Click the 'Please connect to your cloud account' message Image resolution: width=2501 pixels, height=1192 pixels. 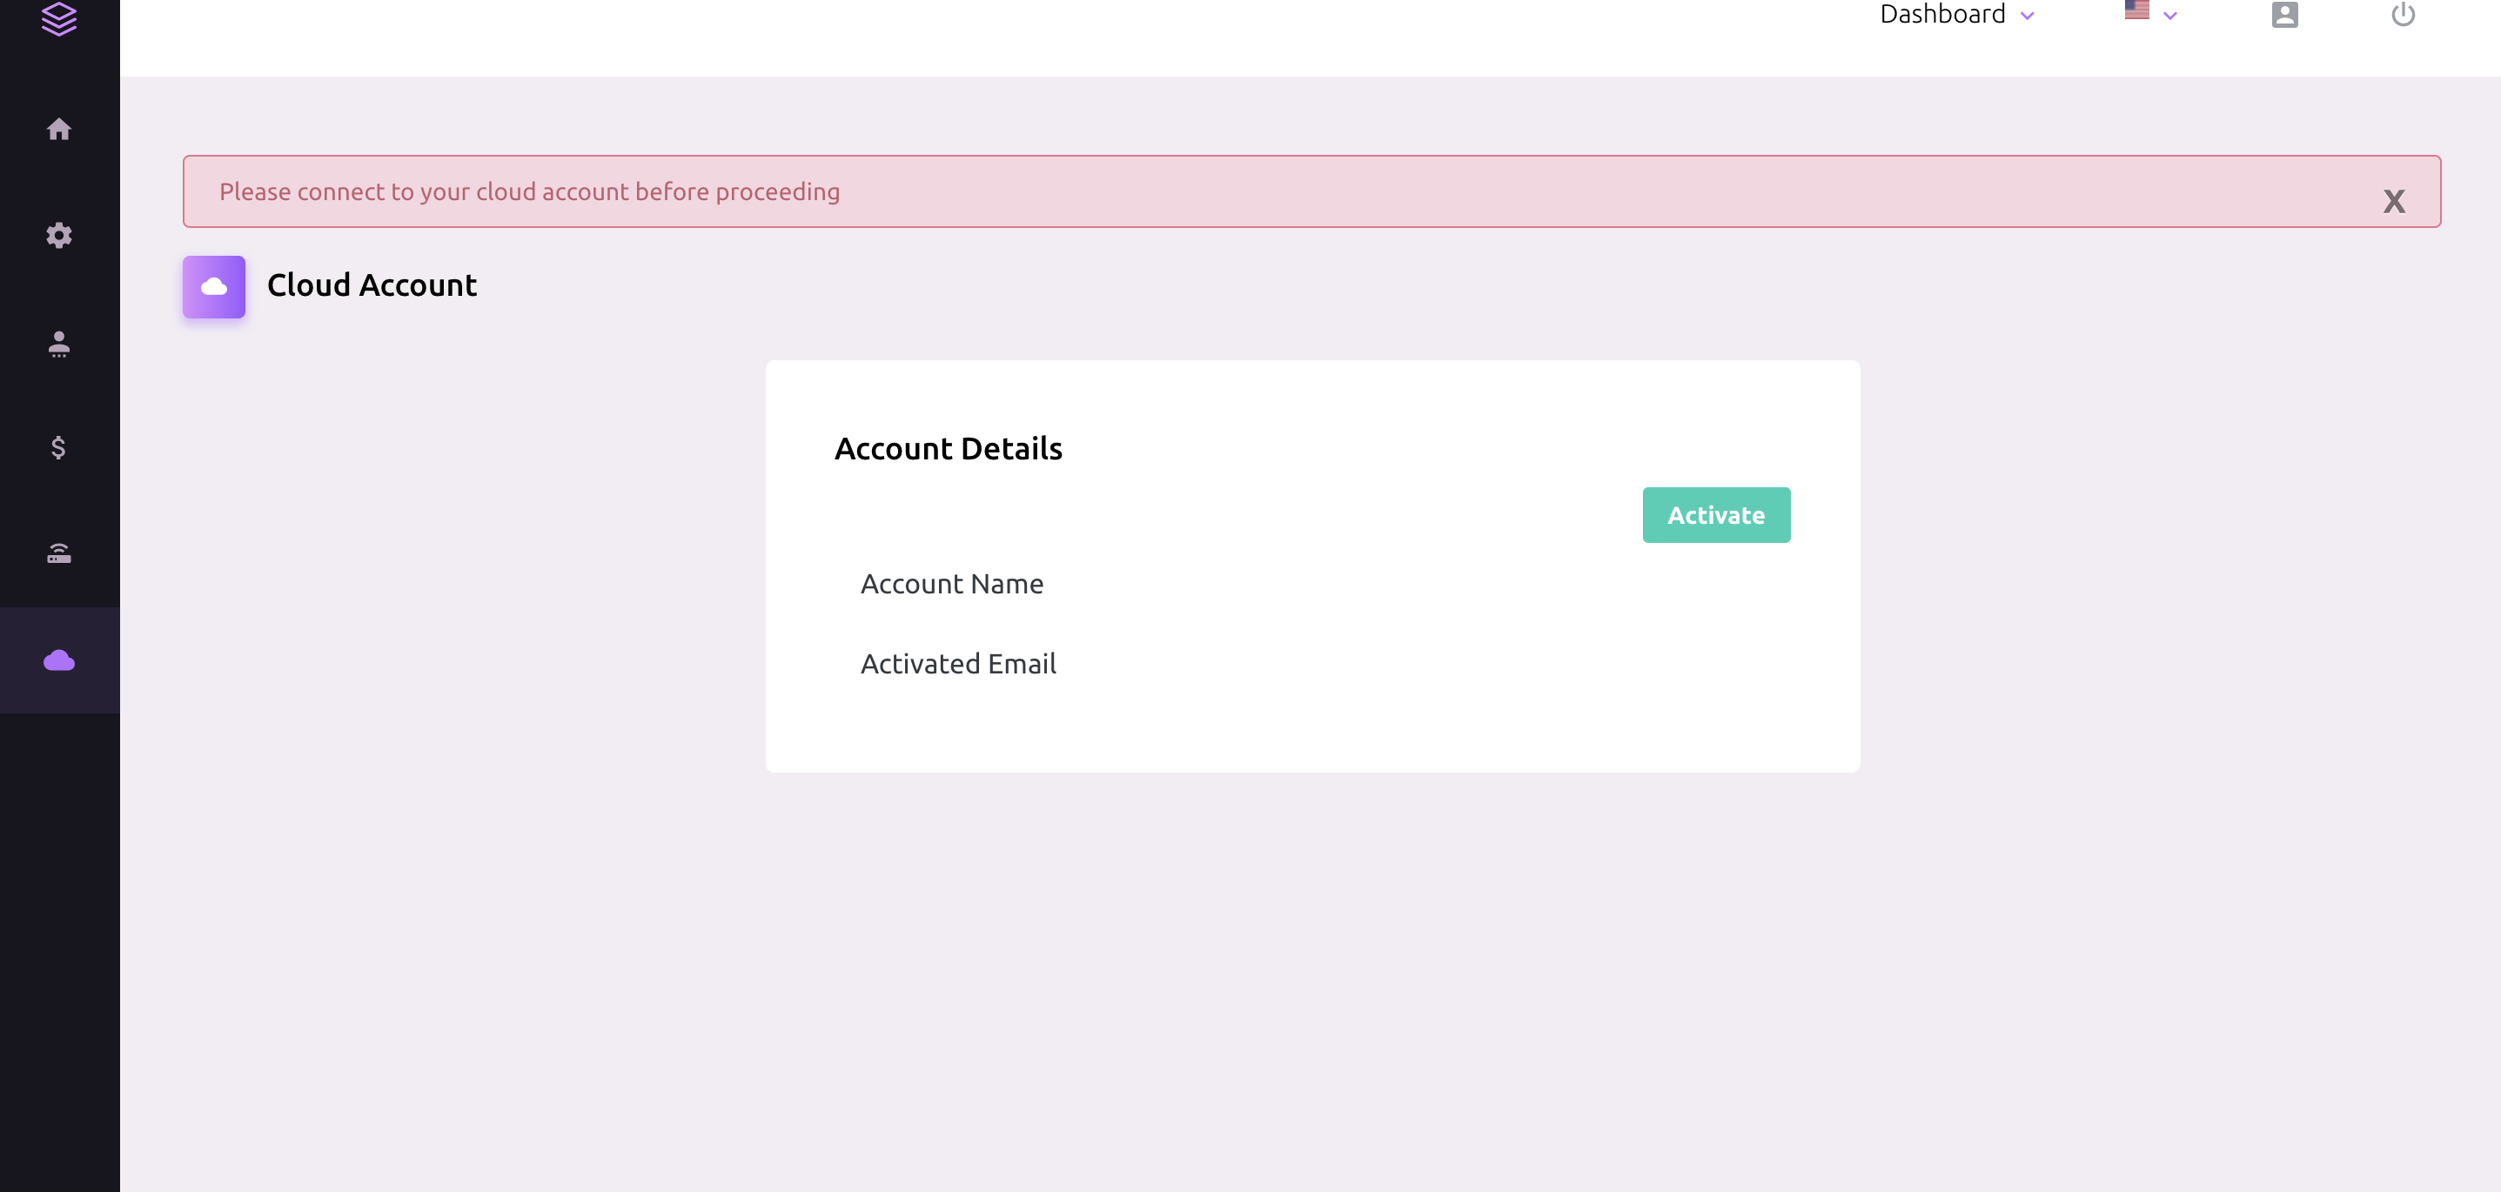530,192
